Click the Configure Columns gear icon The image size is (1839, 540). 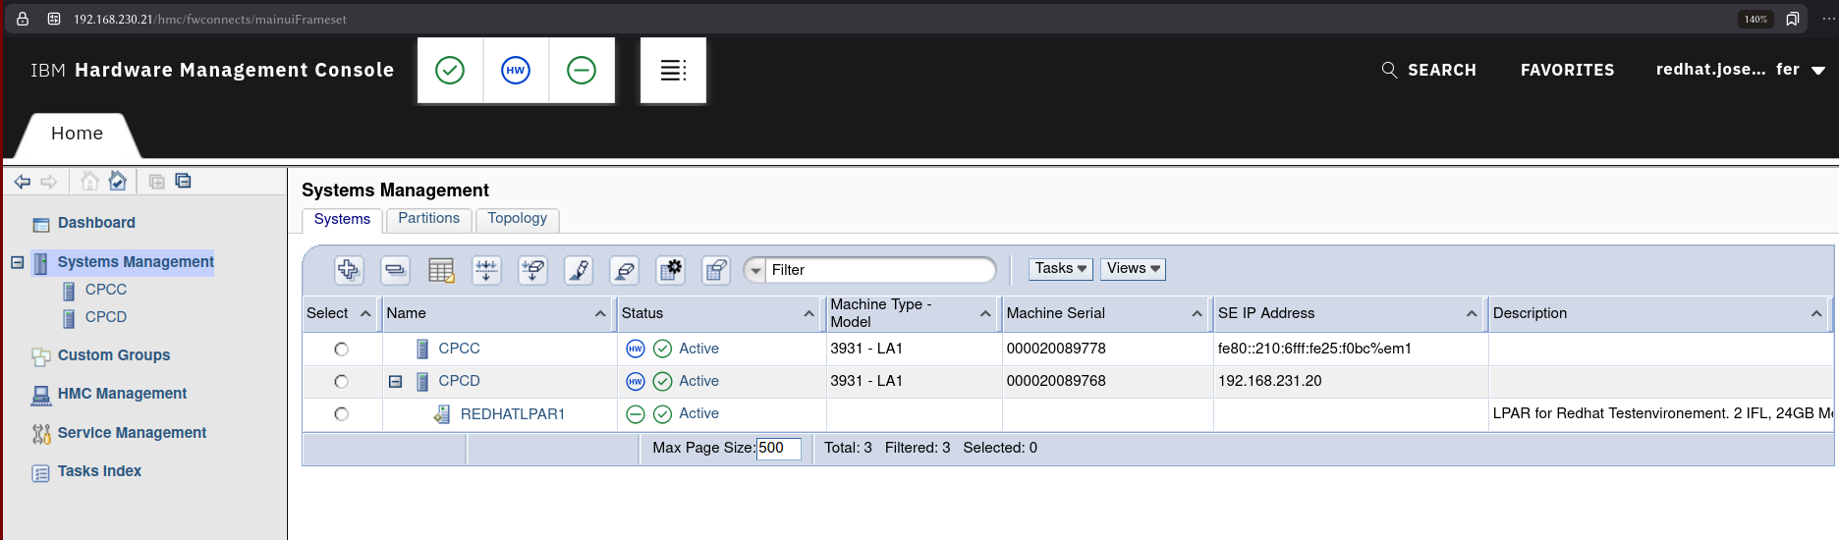point(671,270)
